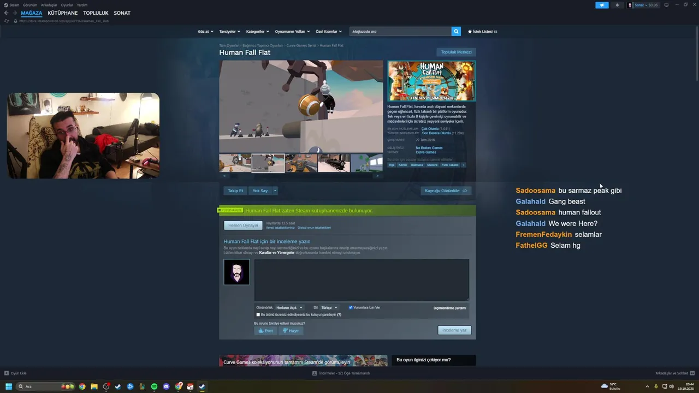Click the weather widget in taskbar
The image size is (699, 393).
[x=611, y=386]
